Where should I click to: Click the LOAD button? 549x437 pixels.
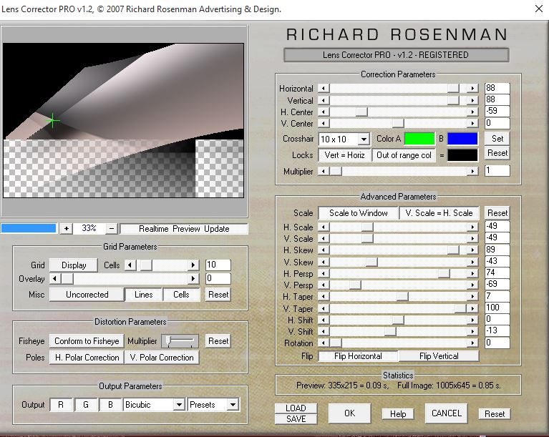296,408
